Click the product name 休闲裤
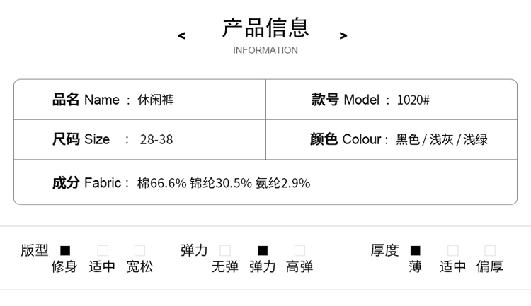The width and height of the screenshot is (531, 306). coord(156,100)
